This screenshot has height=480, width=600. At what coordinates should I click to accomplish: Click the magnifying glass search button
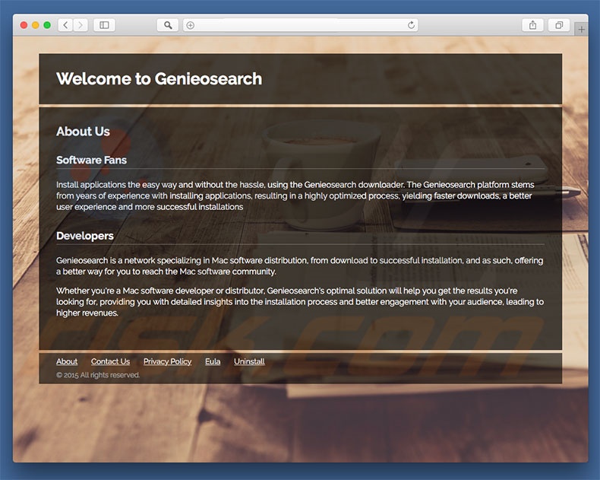click(x=168, y=25)
